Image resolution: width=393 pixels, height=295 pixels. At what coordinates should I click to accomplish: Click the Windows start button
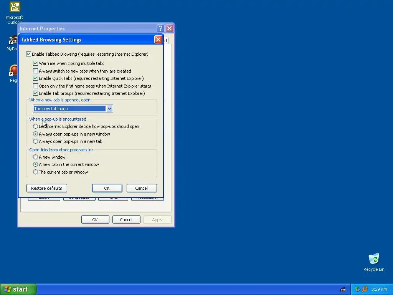pyautogui.click(x=18, y=289)
